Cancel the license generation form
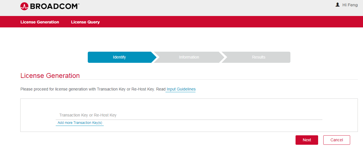363x167 pixels. click(x=336, y=140)
